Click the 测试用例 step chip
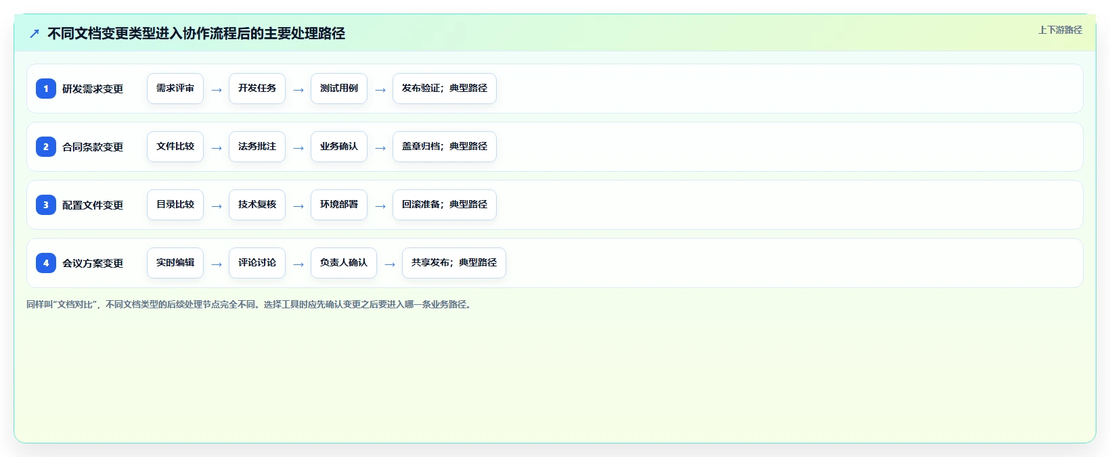Image resolution: width=1110 pixels, height=457 pixels. point(339,89)
